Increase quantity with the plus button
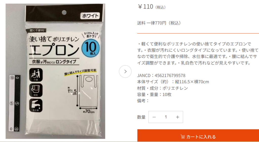The height and width of the screenshot is (142, 259). (177, 117)
